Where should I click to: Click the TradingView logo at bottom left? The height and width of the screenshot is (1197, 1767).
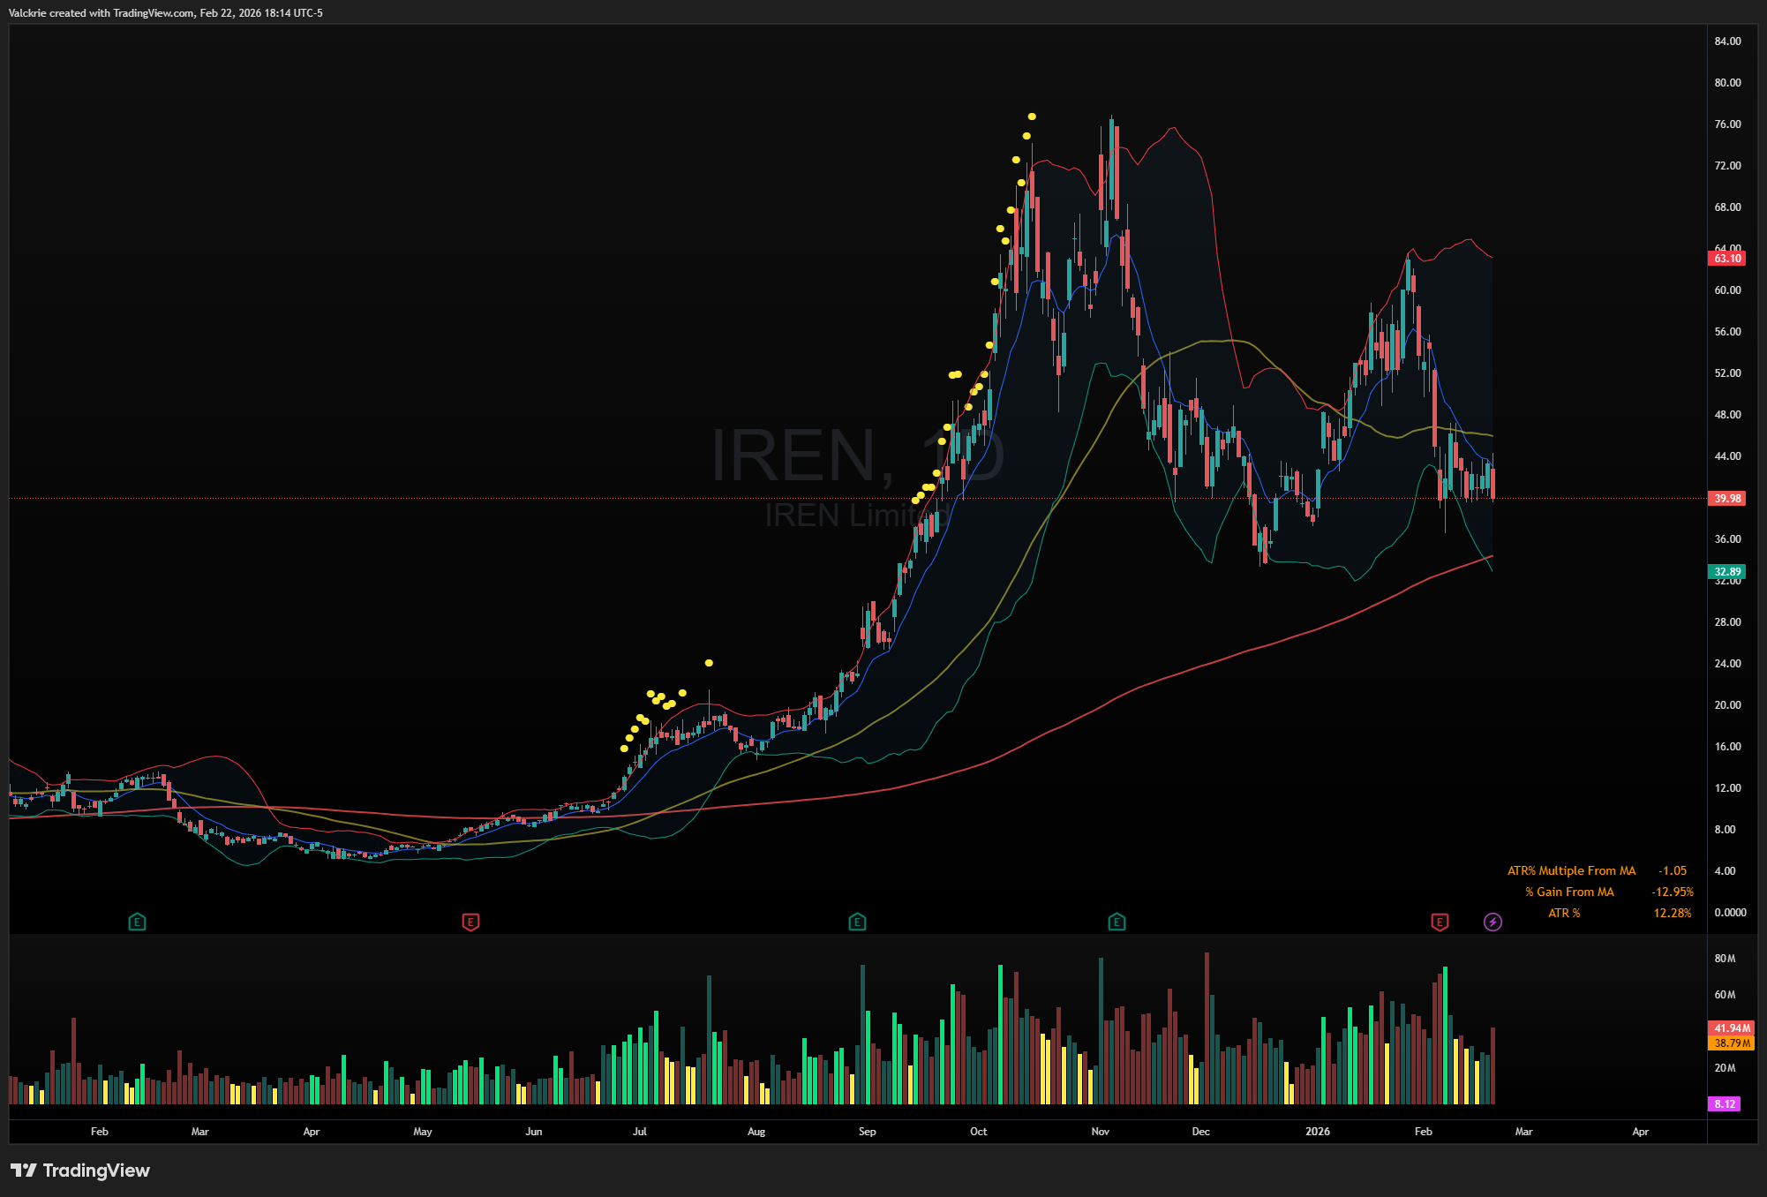80,1171
